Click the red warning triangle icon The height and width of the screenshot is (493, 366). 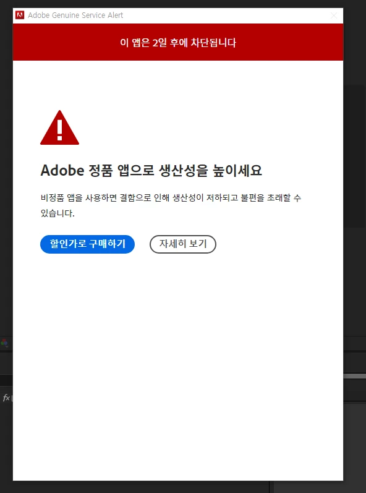(x=60, y=127)
